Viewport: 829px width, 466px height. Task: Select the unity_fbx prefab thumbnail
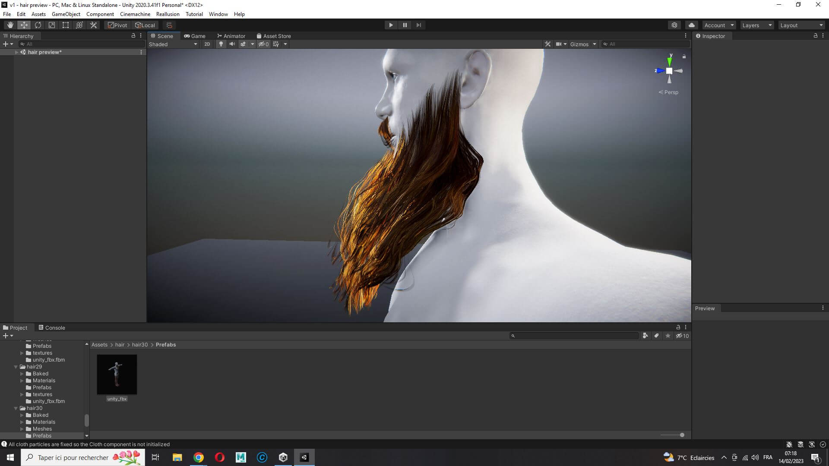(117, 375)
